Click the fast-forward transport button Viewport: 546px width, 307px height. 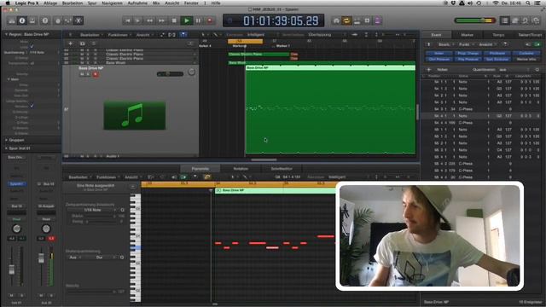pos(161,20)
